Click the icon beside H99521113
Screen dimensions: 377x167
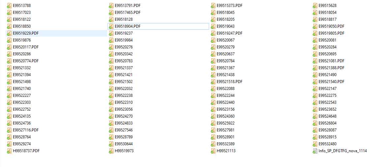point(213,151)
